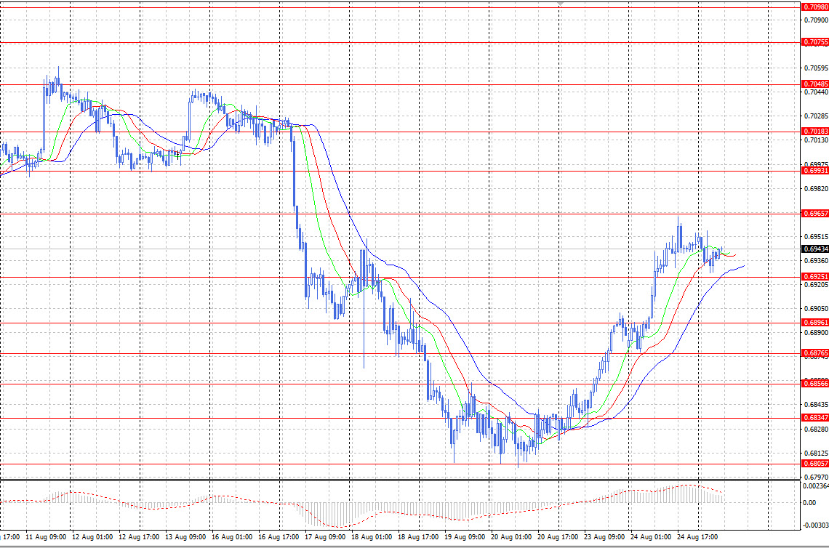Click the 16 Aug 01:00 time label
Screen dimensions: 829x548
(232, 537)
